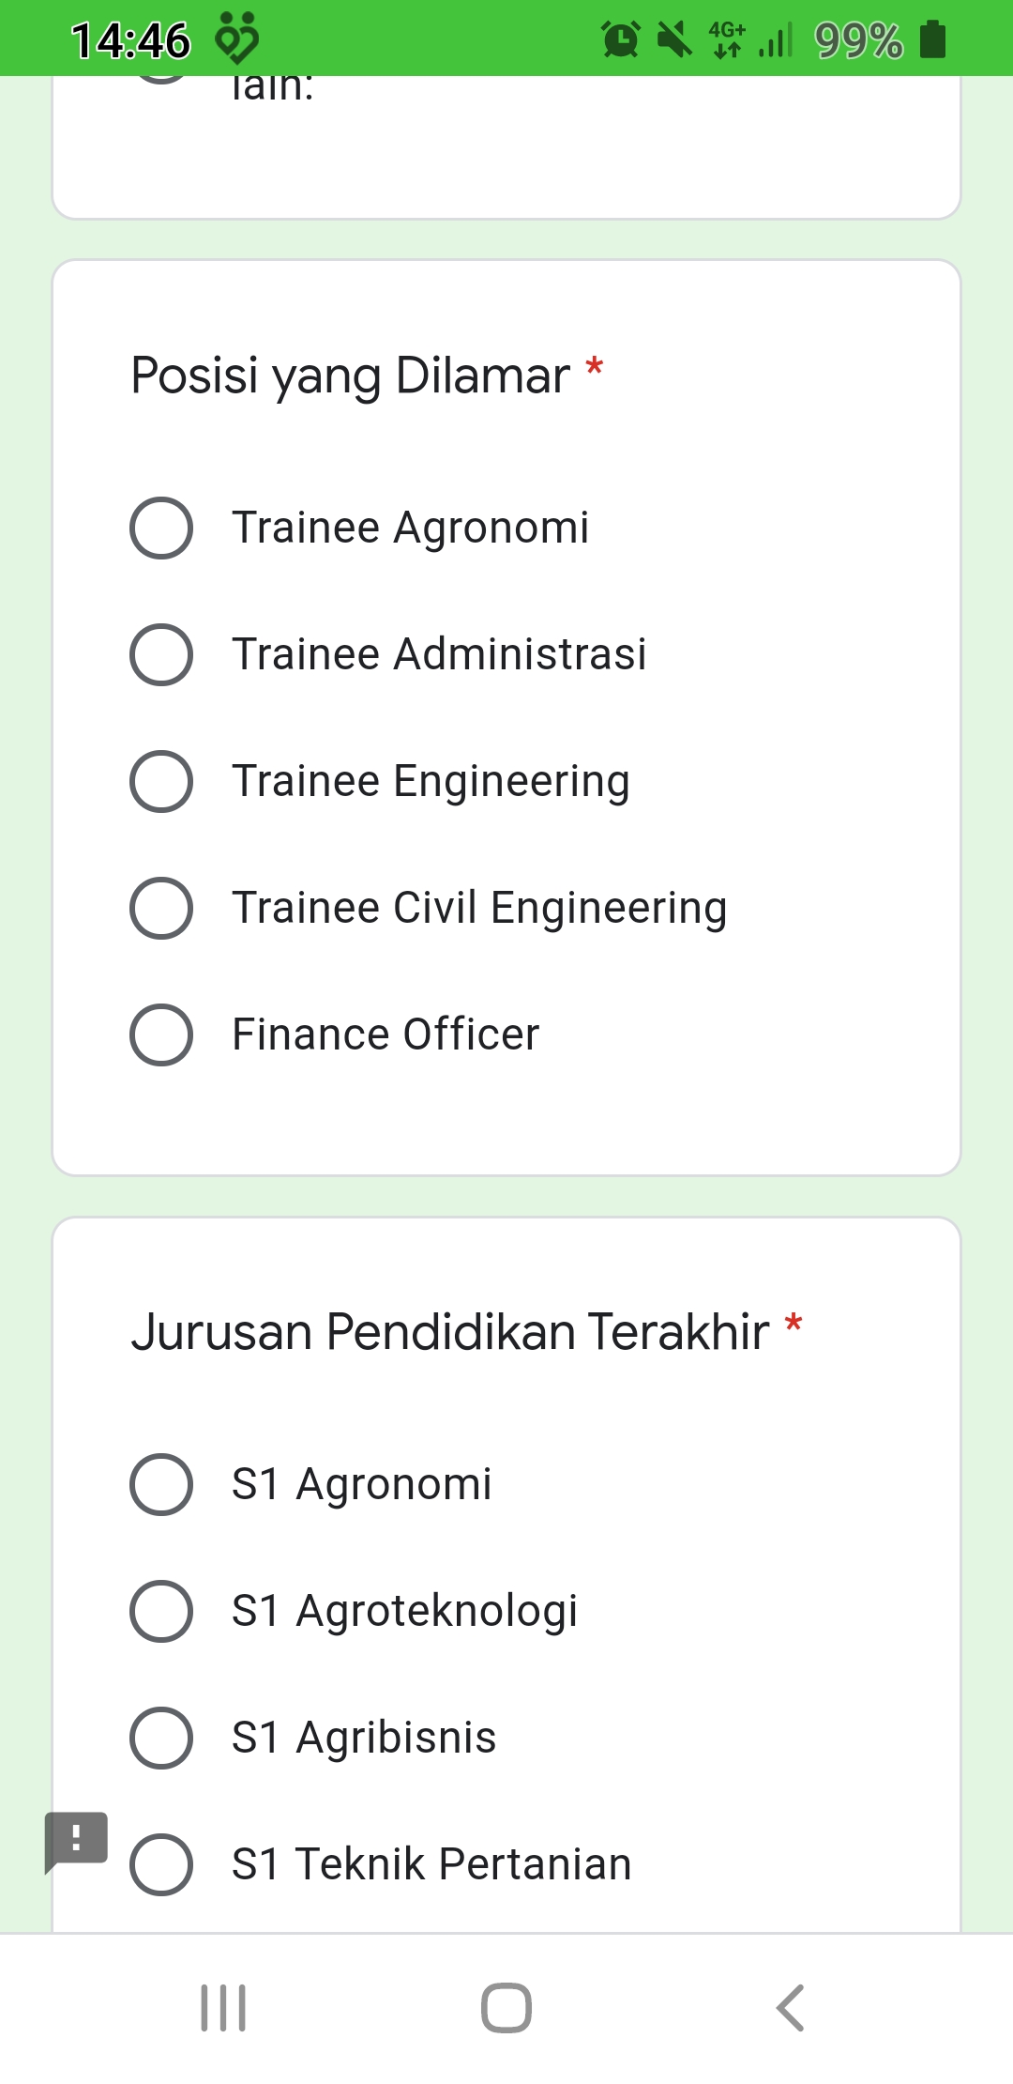Viewport: 1013px width, 2084px height.
Task: Open recent apps navigation icon
Action: (x=223, y=2007)
